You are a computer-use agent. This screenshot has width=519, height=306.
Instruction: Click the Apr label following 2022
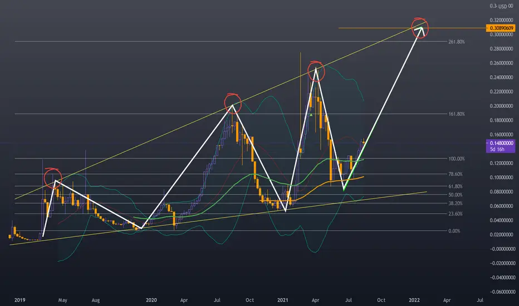point(447,300)
